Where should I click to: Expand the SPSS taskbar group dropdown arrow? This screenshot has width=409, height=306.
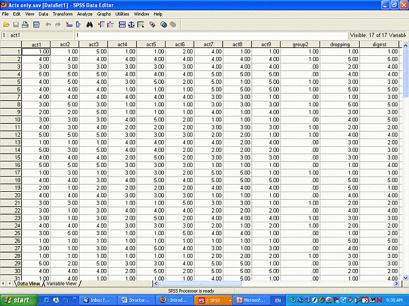click(230, 301)
